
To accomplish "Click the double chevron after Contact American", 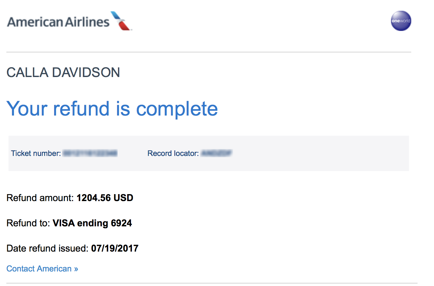I will coord(76,269).
